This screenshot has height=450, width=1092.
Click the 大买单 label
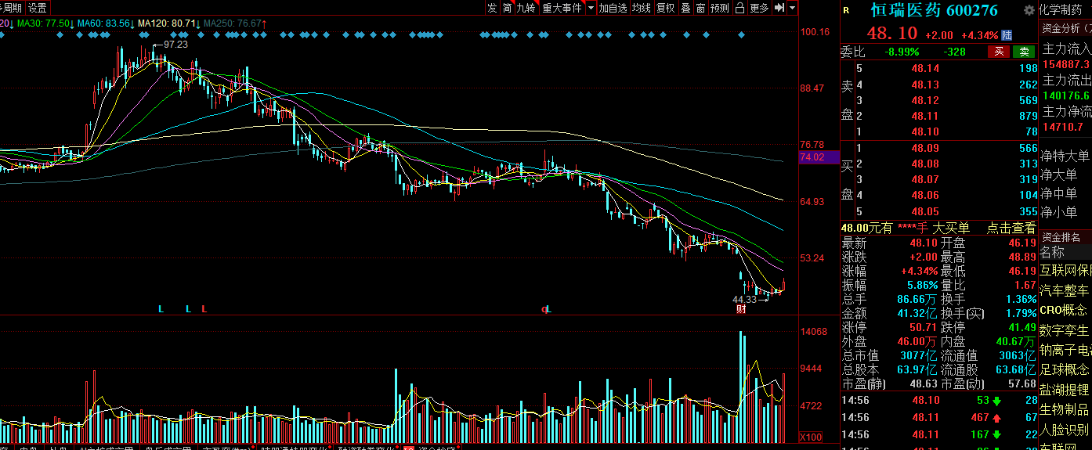point(951,228)
